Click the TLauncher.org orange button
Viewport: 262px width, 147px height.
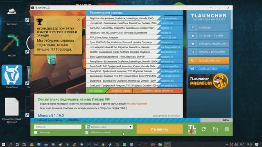[x=208, y=61]
